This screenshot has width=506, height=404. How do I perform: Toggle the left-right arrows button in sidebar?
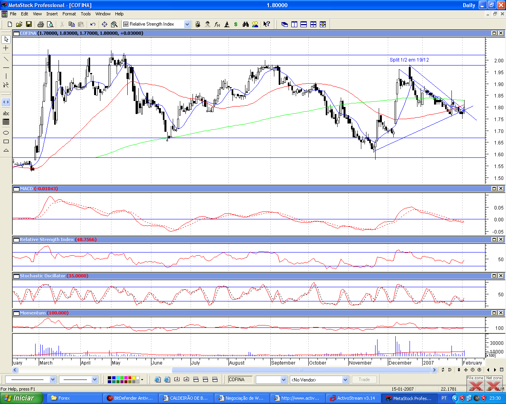click(x=6, y=102)
